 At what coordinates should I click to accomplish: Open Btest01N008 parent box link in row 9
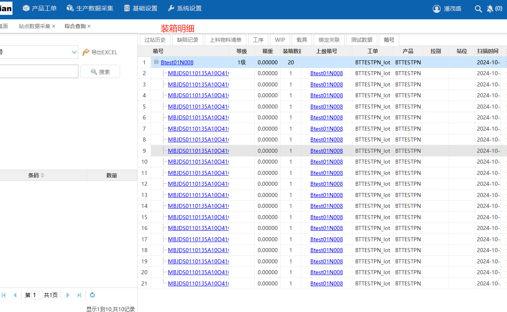click(x=327, y=151)
